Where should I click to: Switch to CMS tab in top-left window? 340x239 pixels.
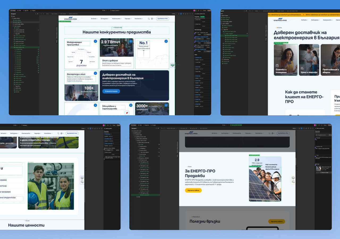pyautogui.click(x=20, y=11)
